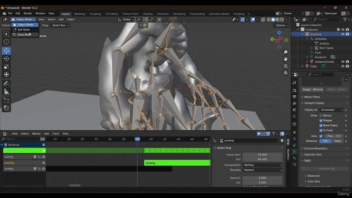Toggle mute checkbox on roaring track
Screen dimensions: 352x198
click(x=35, y=157)
